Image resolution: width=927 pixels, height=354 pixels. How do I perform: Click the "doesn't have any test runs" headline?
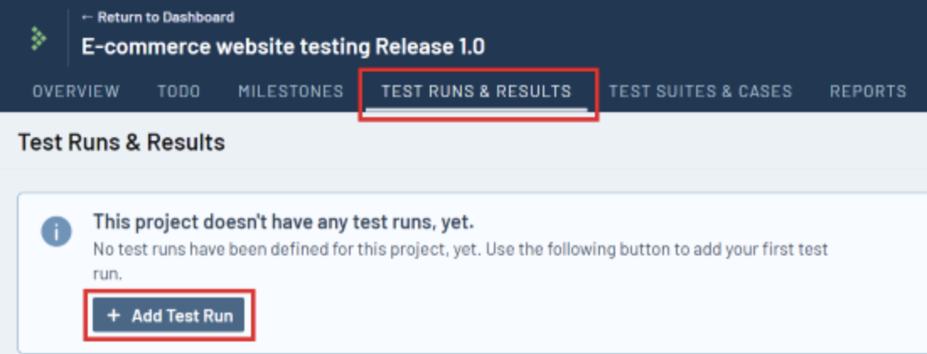pos(283,222)
